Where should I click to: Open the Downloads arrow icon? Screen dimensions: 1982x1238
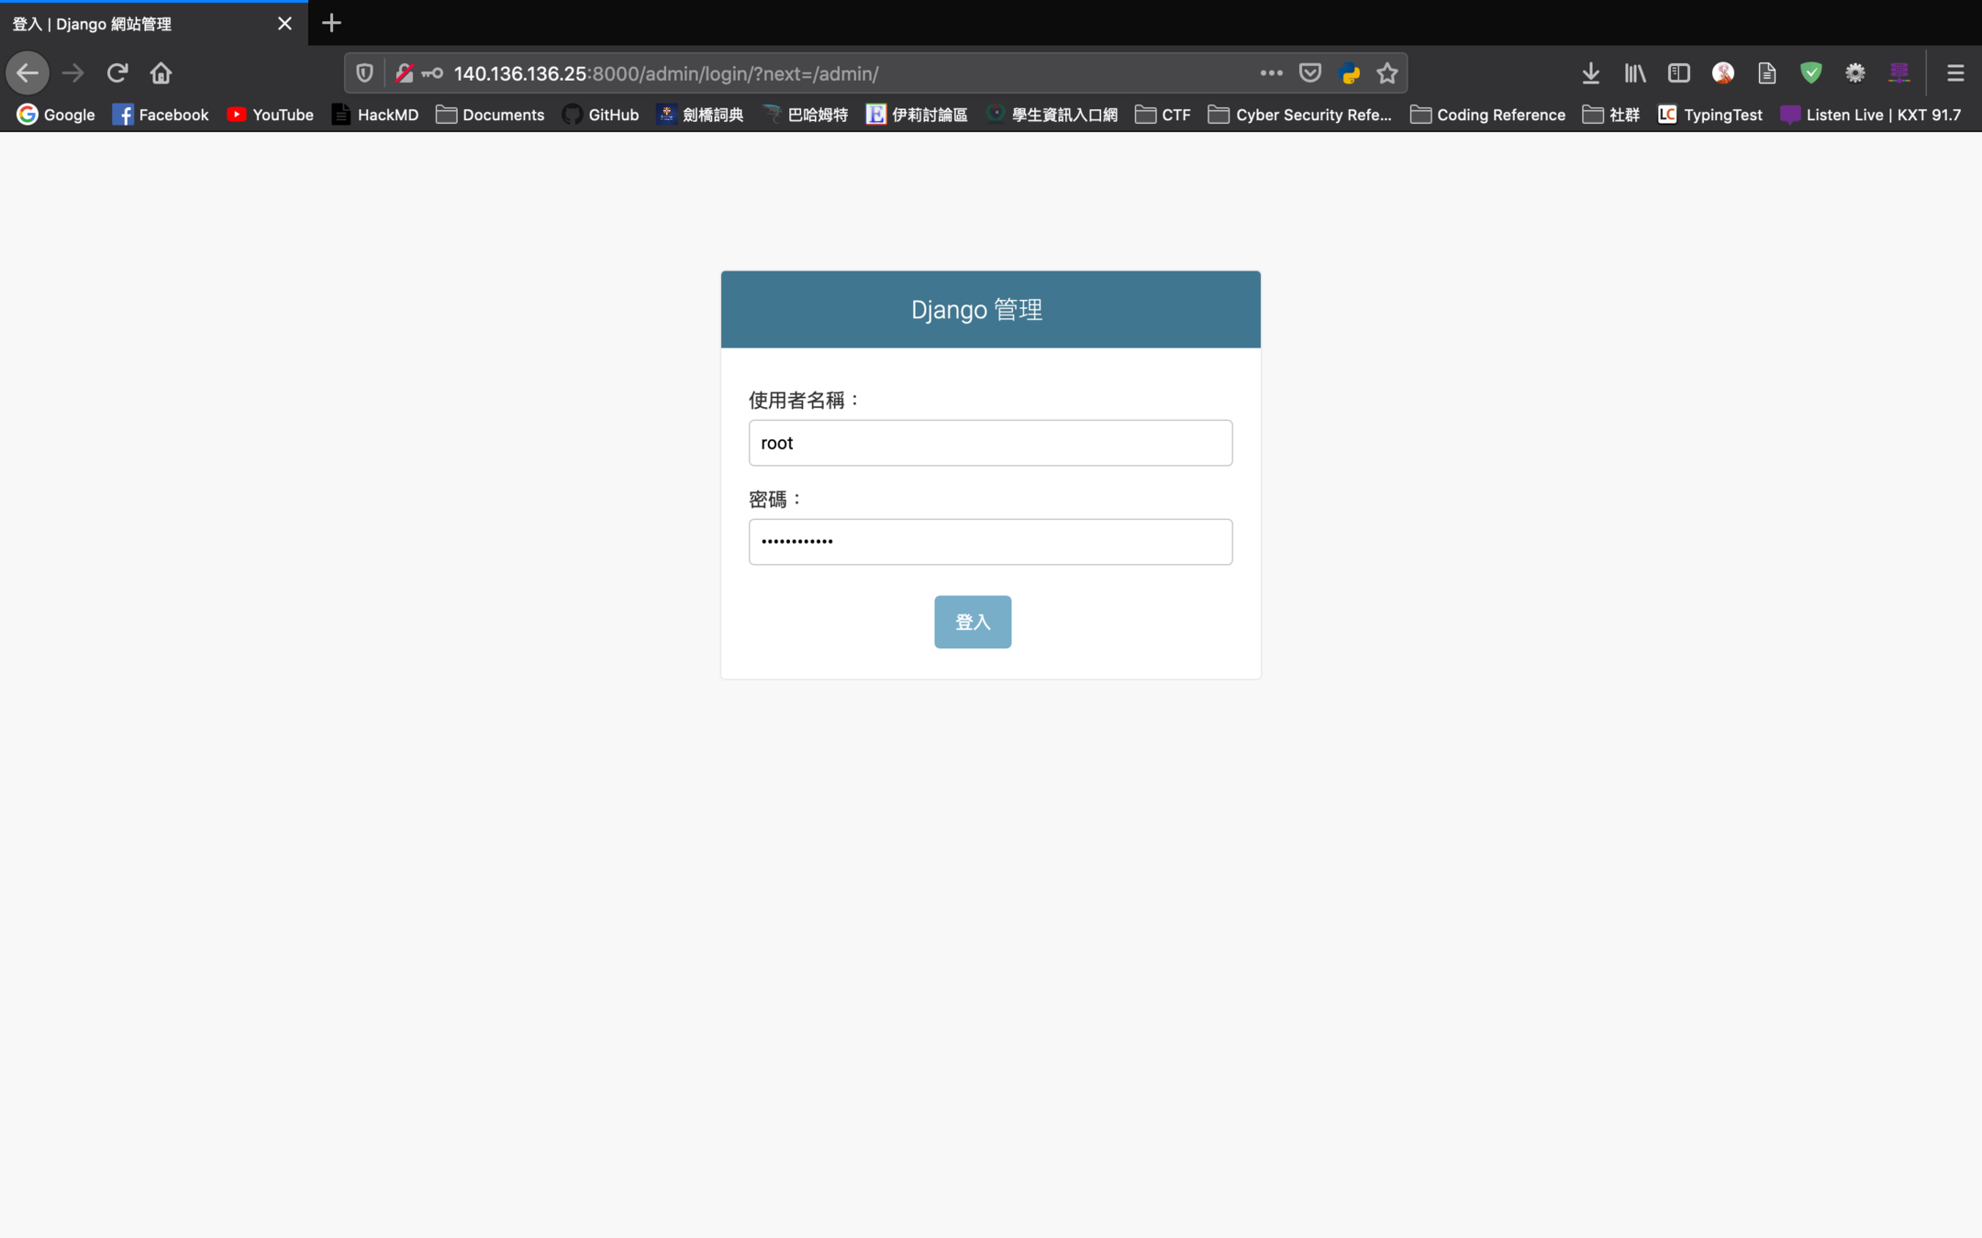[x=1590, y=73]
